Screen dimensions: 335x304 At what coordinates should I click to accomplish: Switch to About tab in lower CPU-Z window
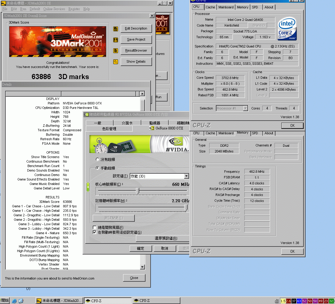pos(269,133)
